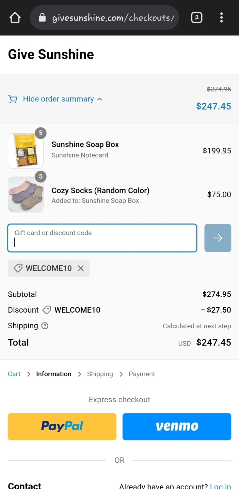
Task: Open the browser tabs switcher
Action: tap(197, 18)
